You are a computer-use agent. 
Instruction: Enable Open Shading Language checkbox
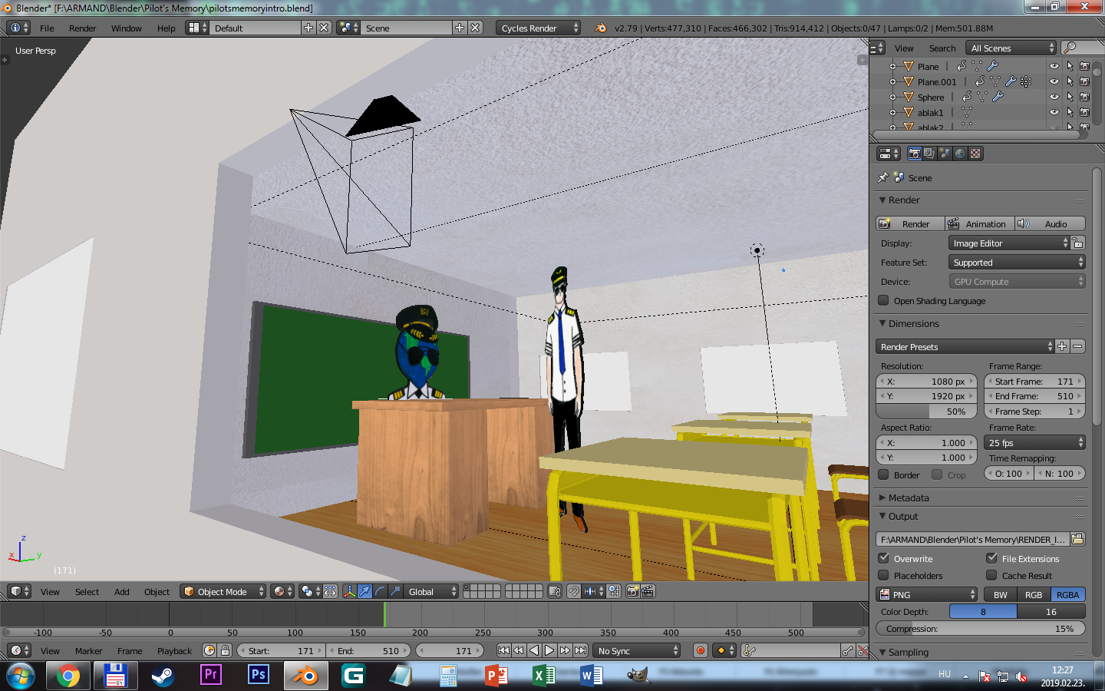[883, 300]
